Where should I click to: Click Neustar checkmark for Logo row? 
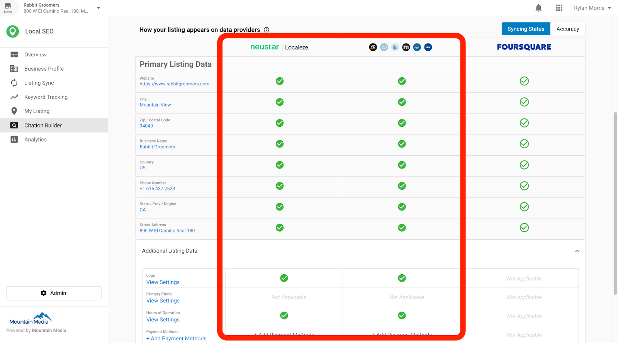[x=284, y=278]
